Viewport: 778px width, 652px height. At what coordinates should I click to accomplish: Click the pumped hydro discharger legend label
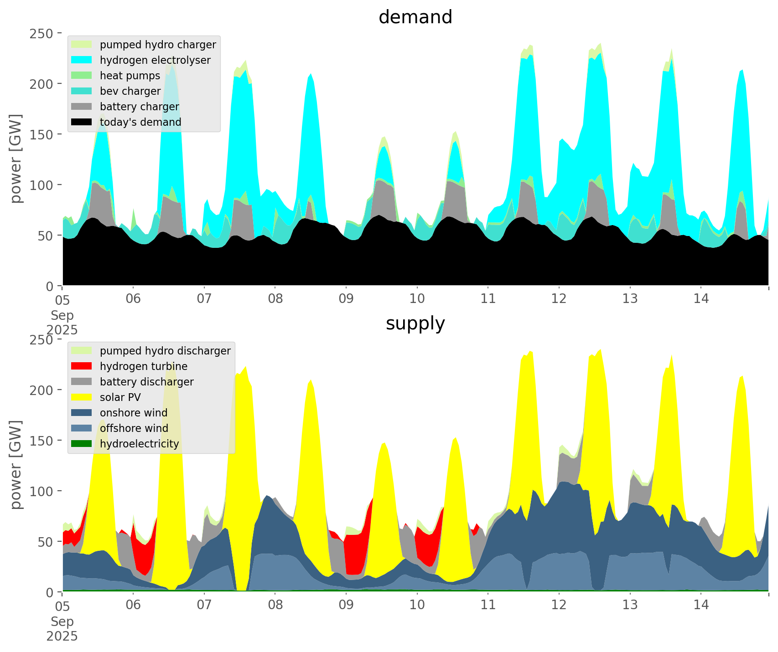pyautogui.click(x=165, y=351)
